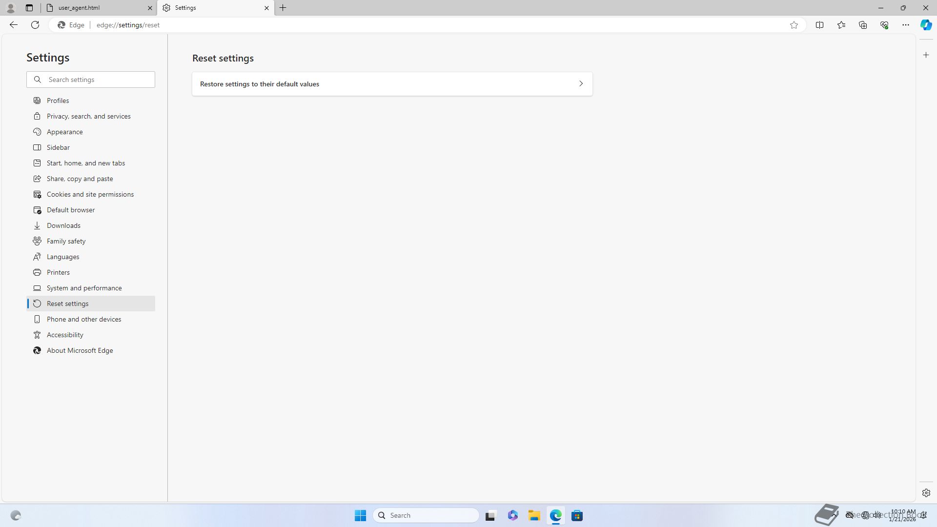Screen dimensions: 937x527
Task: Go to Appearance settings
Action: pyautogui.click(x=64, y=132)
